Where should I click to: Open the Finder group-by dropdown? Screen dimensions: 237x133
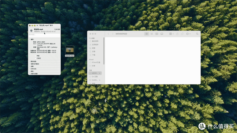coord(172,34)
